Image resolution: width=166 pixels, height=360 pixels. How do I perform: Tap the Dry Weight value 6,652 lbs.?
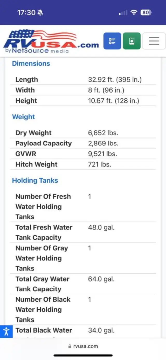(x=103, y=133)
